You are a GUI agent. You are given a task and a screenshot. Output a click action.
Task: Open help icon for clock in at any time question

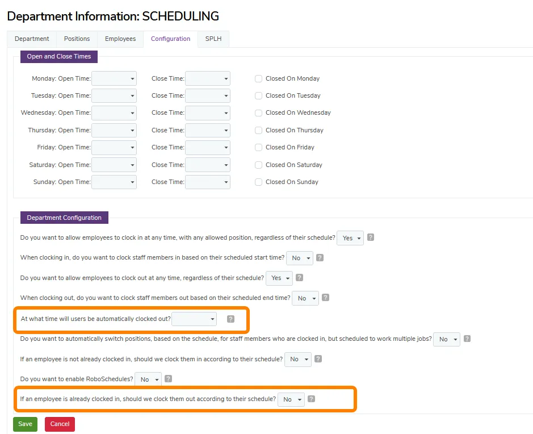pyautogui.click(x=371, y=237)
